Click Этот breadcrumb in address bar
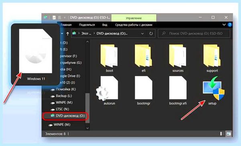This screenshot has width=241, height=146. point(86,33)
